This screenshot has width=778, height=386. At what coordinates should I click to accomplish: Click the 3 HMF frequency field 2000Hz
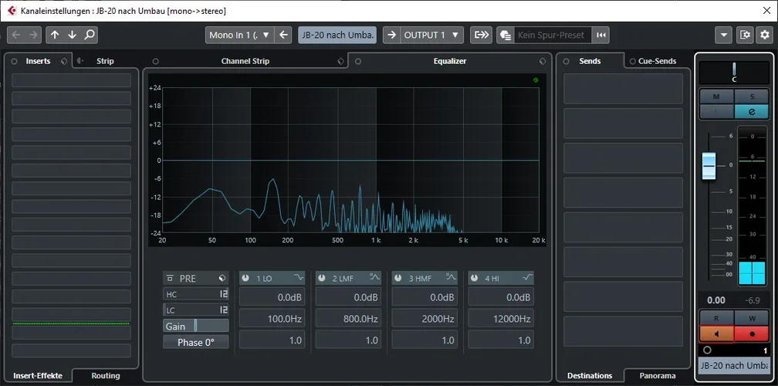pos(424,319)
